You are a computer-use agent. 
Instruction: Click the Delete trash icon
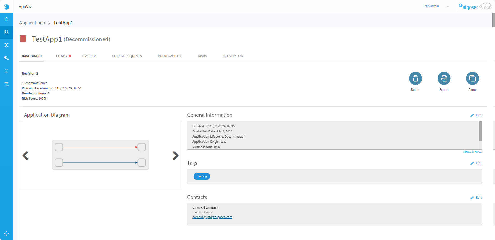[x=415, y=78]
